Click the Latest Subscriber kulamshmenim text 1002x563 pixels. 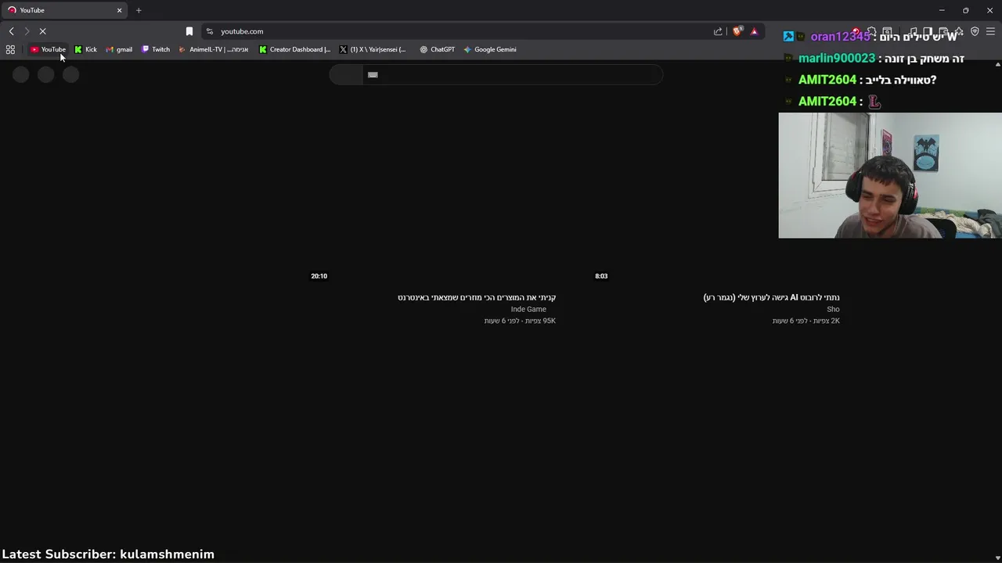pos(108,554)
